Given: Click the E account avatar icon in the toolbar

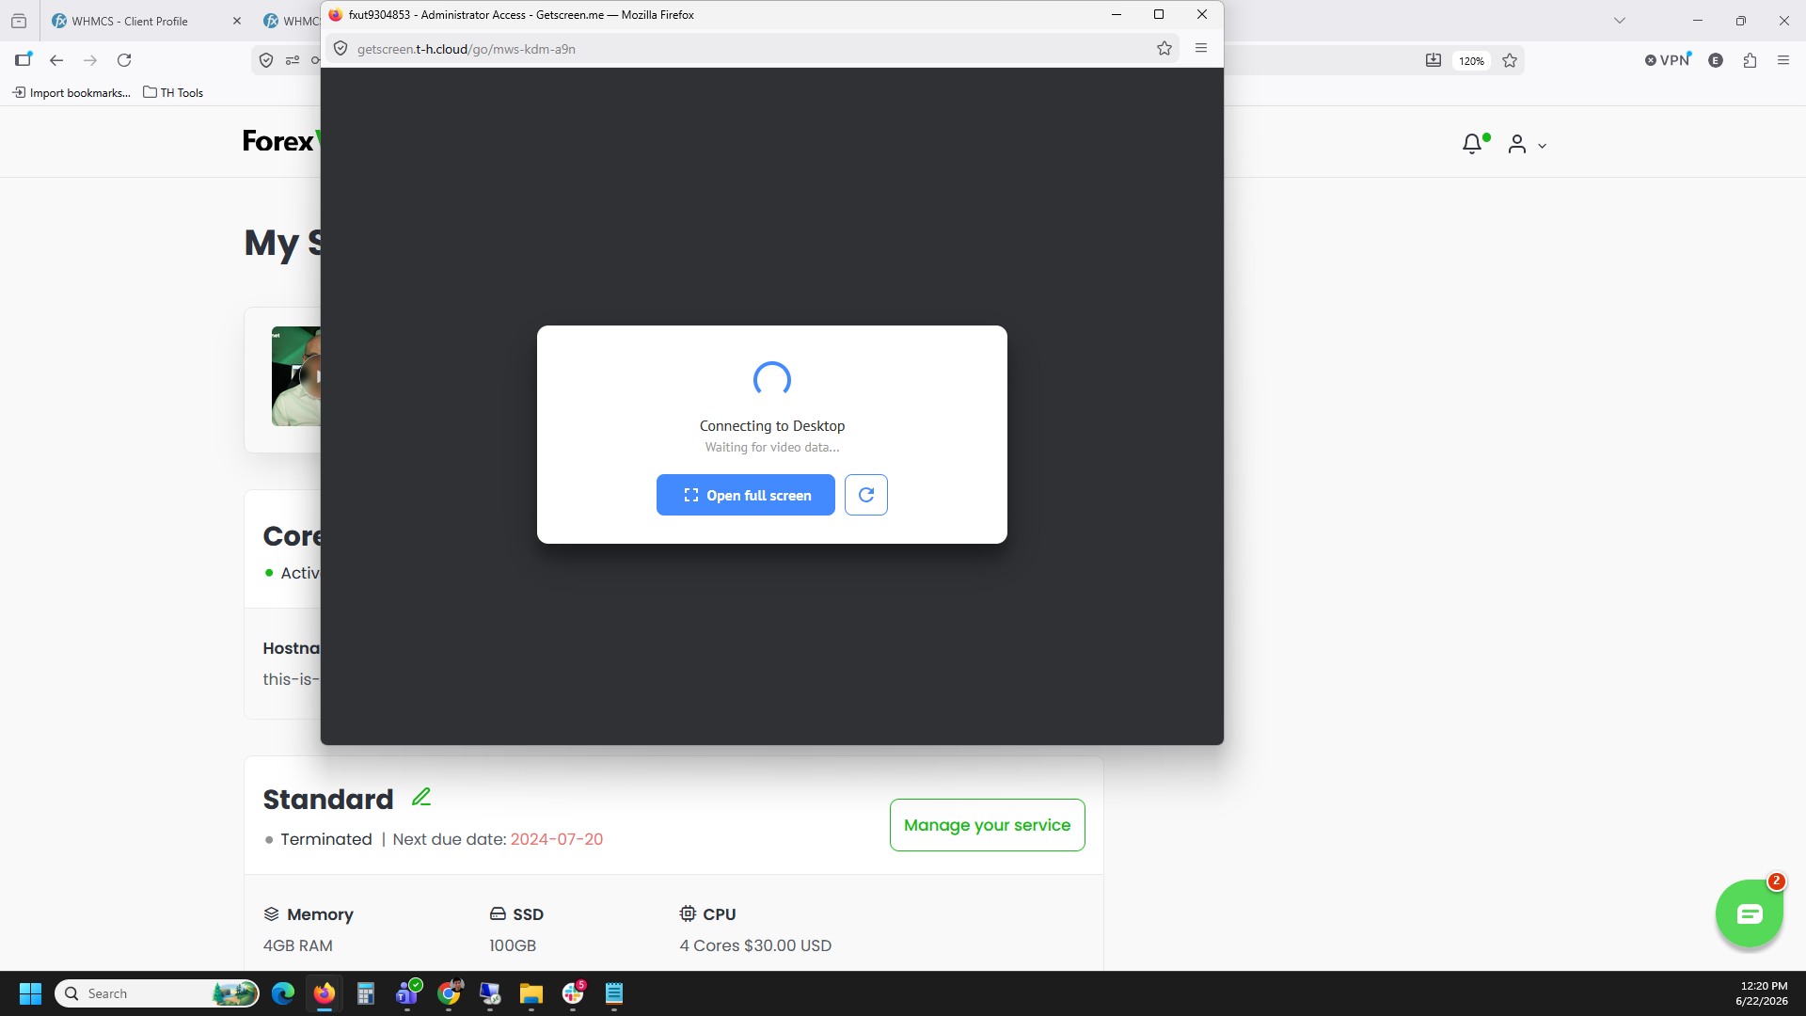Looking at the screenshot, I should tap(1716, 60).
